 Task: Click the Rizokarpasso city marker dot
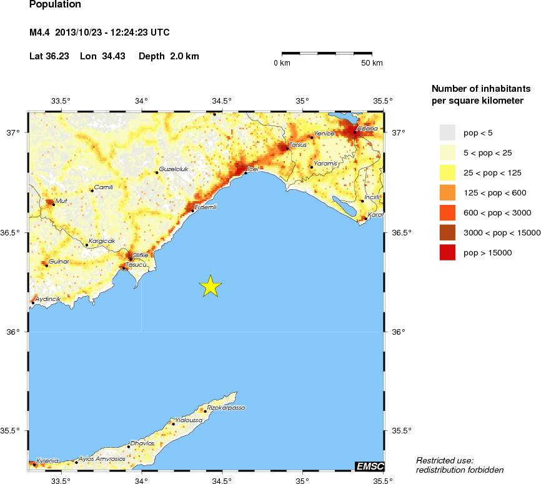pyautogui.click(x=205, y=411)
